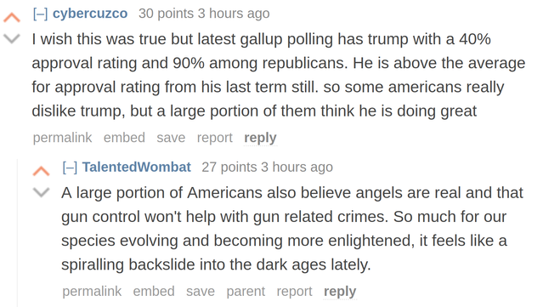Downvote cybercuzco's comment
The height and width of the screenshot is (307, 543).
[x=12, y=38]
